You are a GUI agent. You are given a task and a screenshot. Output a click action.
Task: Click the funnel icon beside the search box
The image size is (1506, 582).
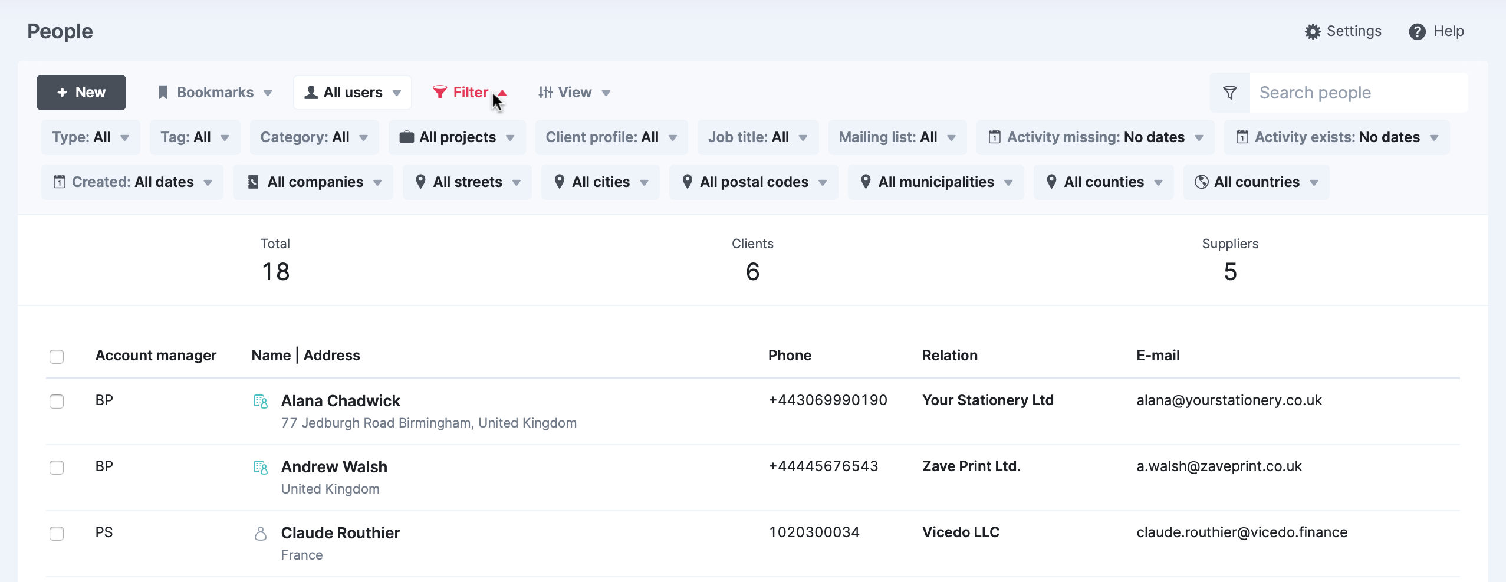(1230, 93)
